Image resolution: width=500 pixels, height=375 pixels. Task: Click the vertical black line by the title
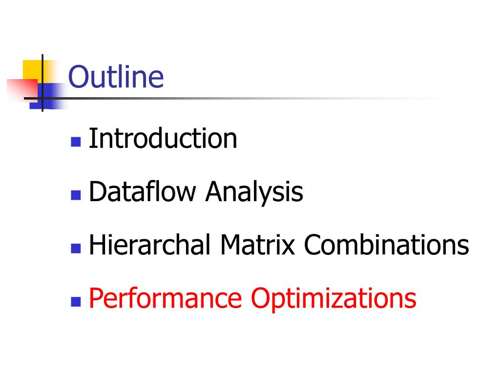[42, 83]
